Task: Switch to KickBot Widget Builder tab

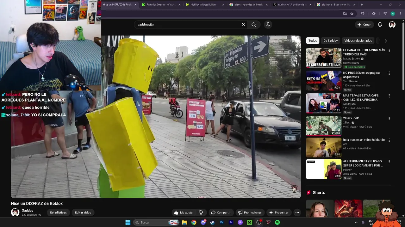Action: click(205, 5)
